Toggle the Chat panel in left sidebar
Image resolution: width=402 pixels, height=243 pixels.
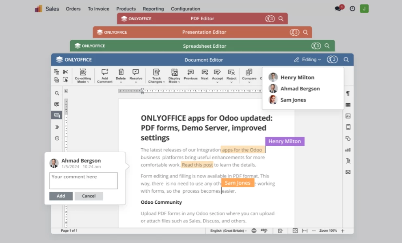point(57,115)
